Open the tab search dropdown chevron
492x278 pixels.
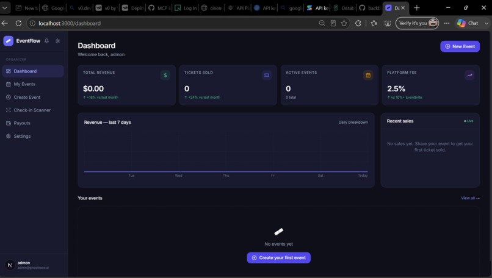pos(5,8)
